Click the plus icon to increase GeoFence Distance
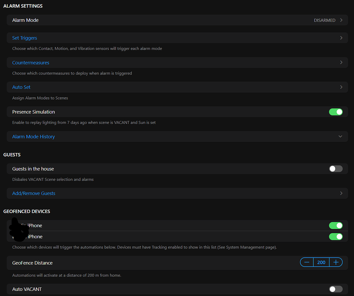Viewport: 354px width, 296px height. [336, 262]
